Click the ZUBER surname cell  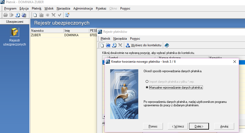click(x=47, y=35)
